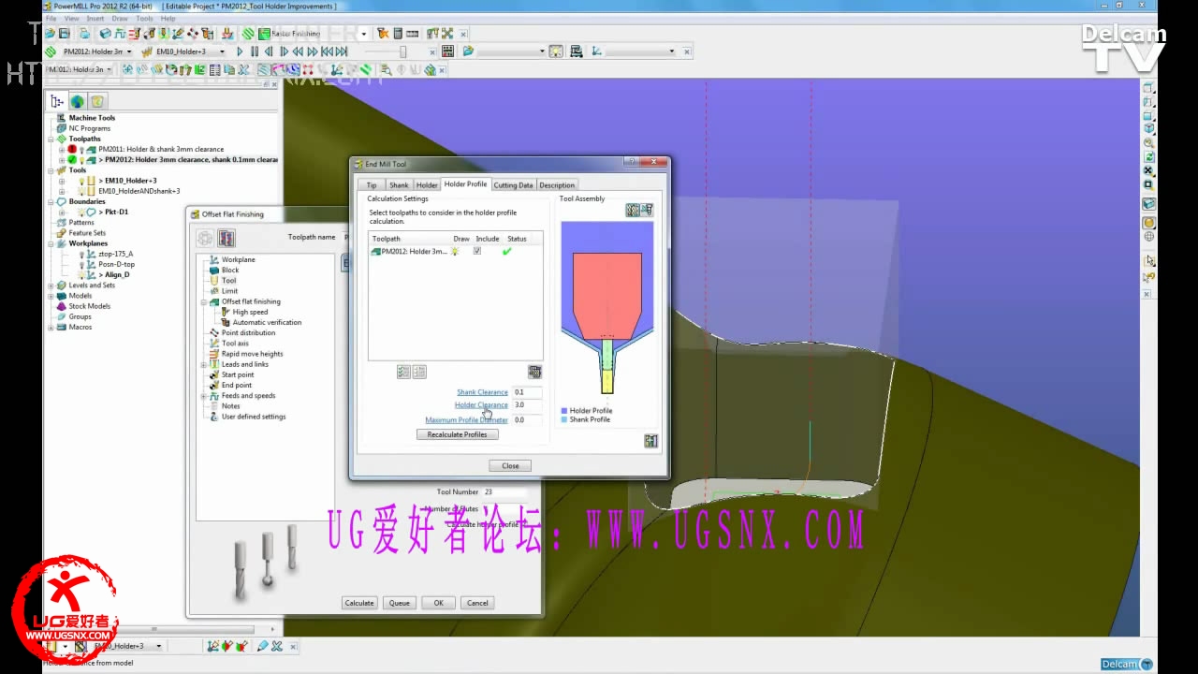Toggle lightbulb of Posn-D-top workplane
The width and height of the screenshot is (1198, 674).
(x=81, y=264)
